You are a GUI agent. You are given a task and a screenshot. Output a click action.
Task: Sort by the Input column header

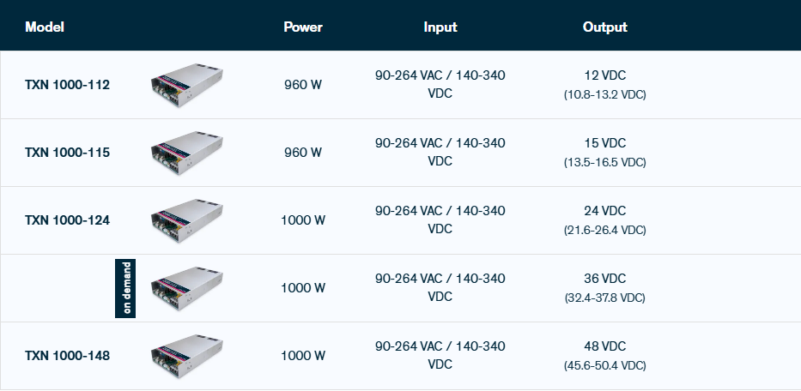tap(440, 27)
